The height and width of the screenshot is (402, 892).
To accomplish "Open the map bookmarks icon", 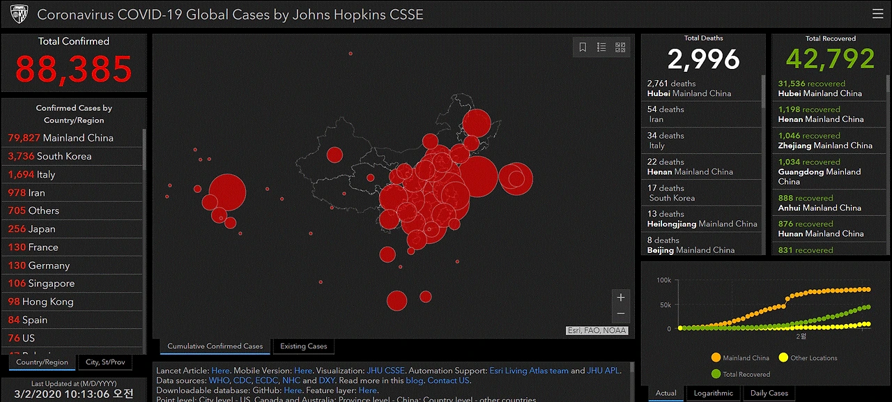I will tap(583, 47).
